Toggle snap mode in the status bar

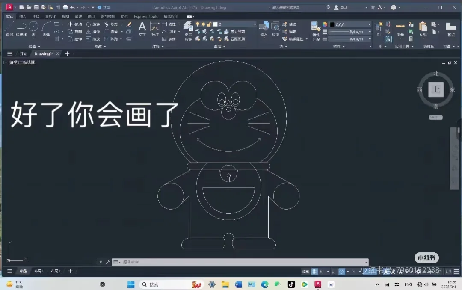pyautogui.click(x=322, y=271)
